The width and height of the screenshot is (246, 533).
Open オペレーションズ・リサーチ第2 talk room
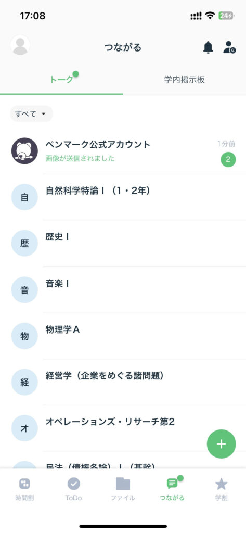(123, 428)
